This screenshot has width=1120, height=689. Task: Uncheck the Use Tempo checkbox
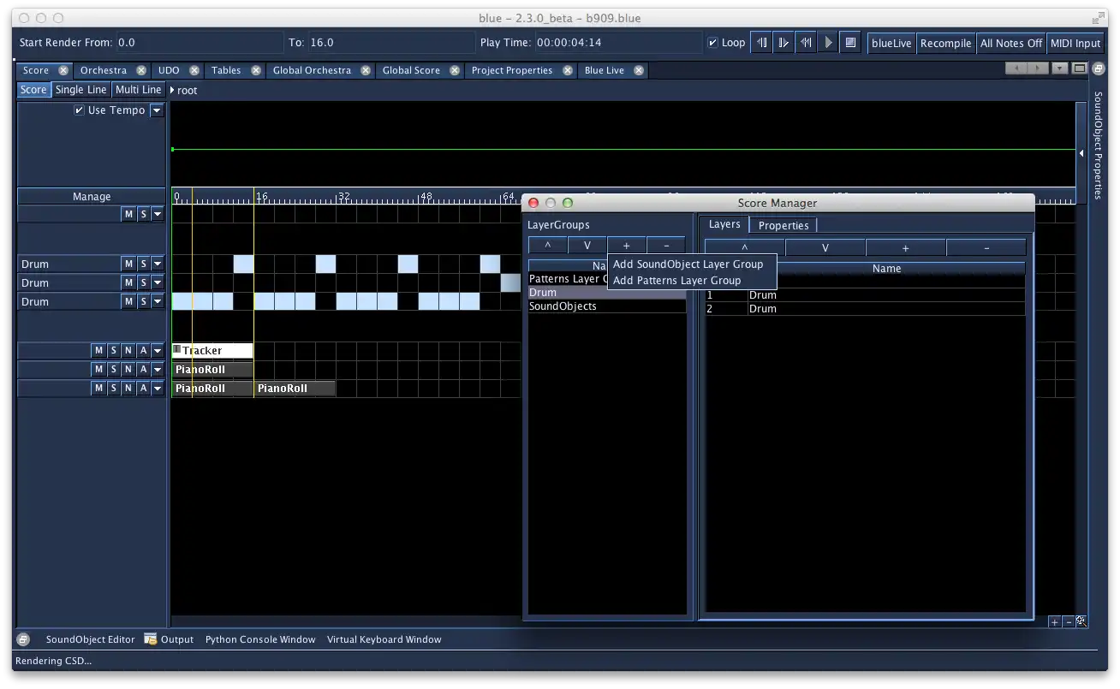pyautogui.click(x=80, y=110)
